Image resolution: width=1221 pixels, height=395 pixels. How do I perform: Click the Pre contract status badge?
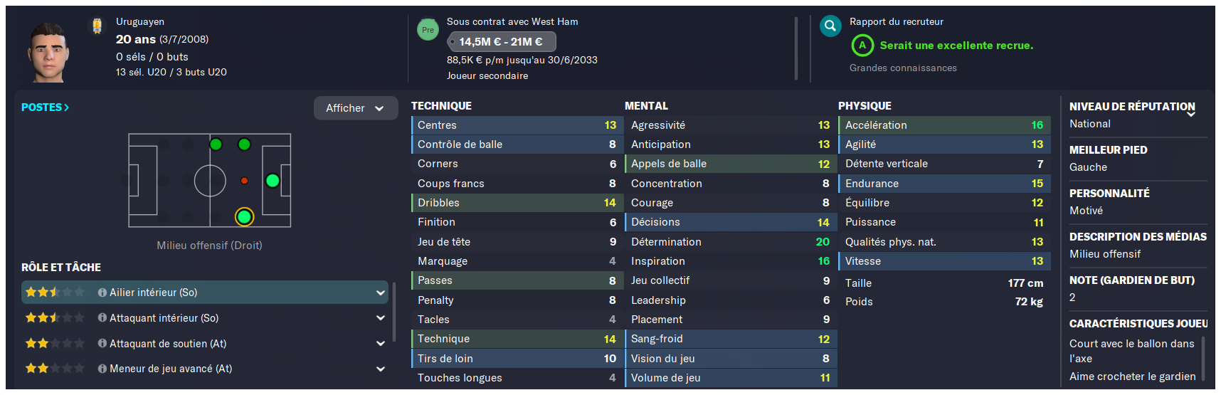pos(428,30)
